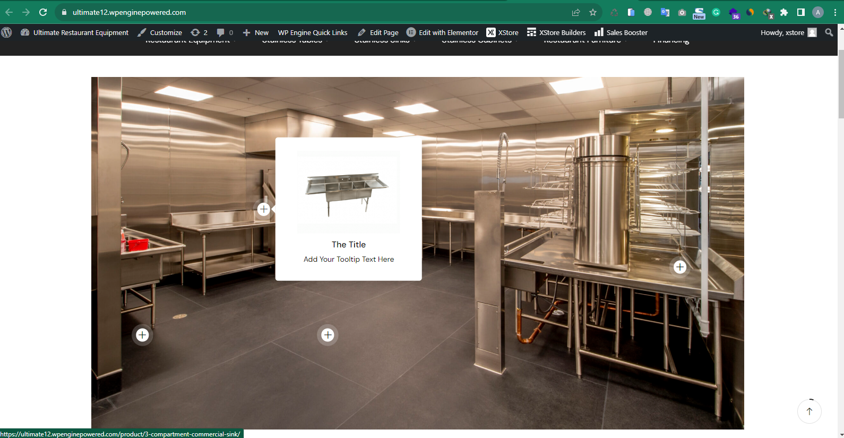Open the Extensions puzzle-piece menu
The height and width of the screenshot is (438, 844).
784,12
